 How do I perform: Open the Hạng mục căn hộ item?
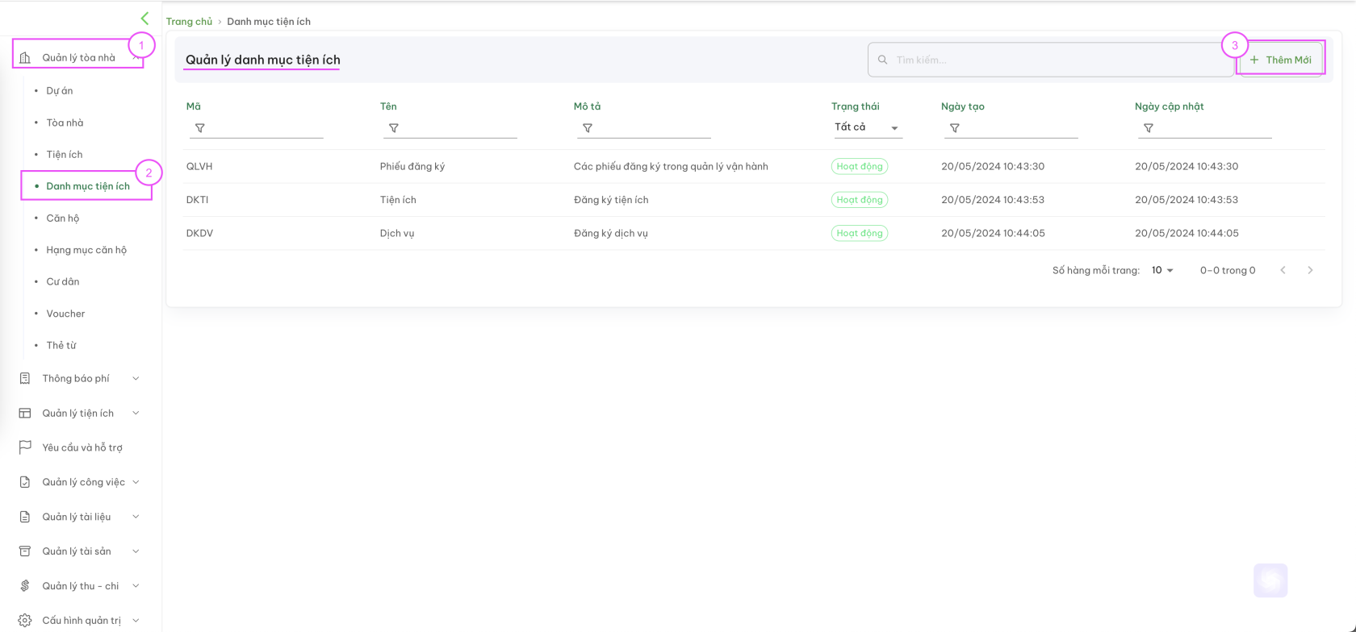(86, 250)
